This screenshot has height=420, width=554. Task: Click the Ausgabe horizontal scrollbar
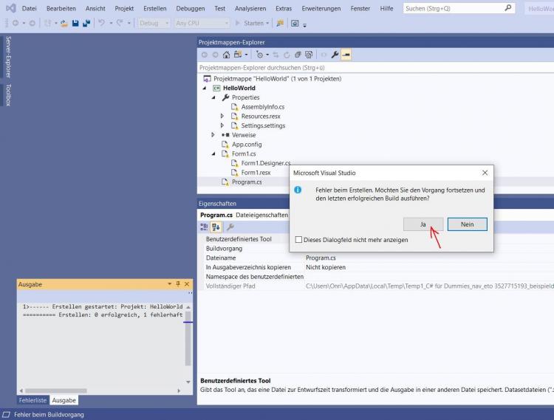click(x=100, y=390)
